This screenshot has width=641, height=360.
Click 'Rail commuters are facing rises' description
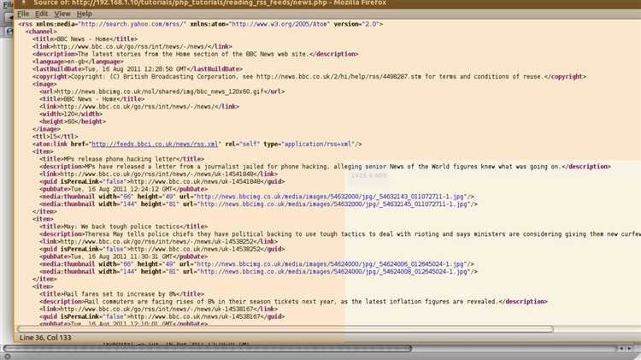click(x=293, y=302)
